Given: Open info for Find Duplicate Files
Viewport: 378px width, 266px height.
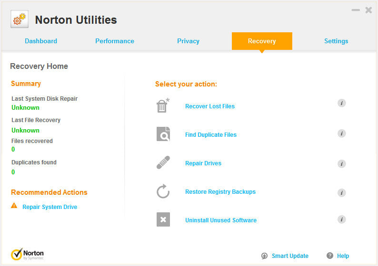Looking at the screenshot, I should click(341, 133).
